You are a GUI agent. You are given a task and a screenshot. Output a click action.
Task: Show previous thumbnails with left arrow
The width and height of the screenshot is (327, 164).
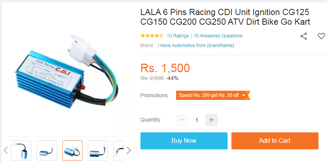(6, 150)
